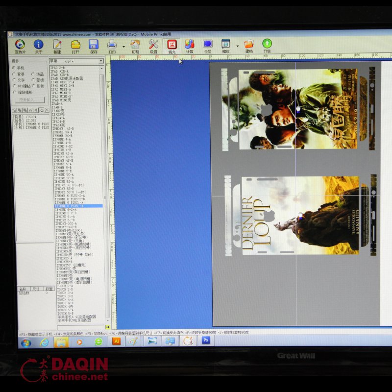Viewport: 392px width, 392px height.
Task: Click the yellow arrow search button
Action: pyautogui.click(x=108, y=327)
